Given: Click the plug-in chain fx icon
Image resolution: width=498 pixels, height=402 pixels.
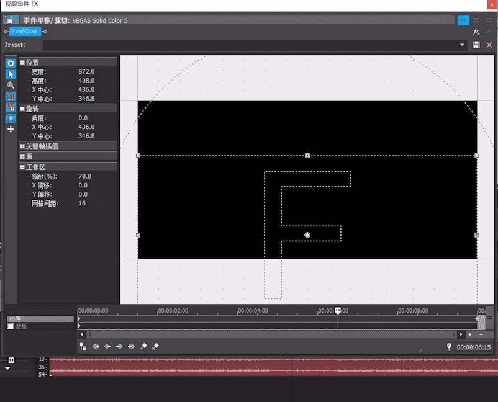Looking at the screenshot, I should [476, 32].
